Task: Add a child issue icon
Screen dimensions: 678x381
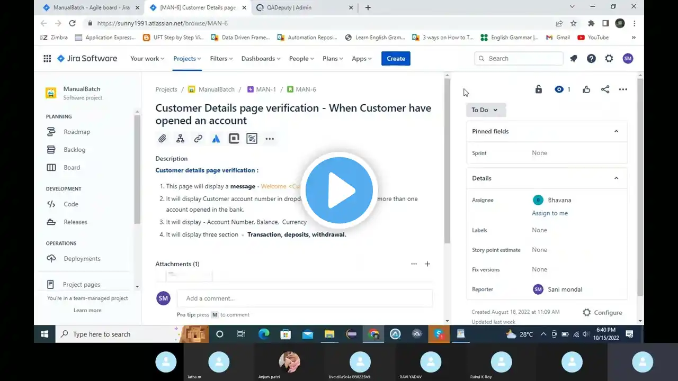Action: 180,139
